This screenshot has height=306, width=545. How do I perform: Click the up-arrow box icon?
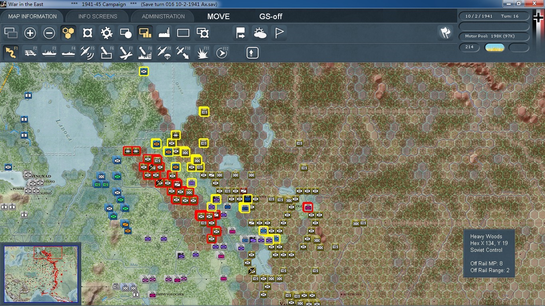(x=253, y=53)
